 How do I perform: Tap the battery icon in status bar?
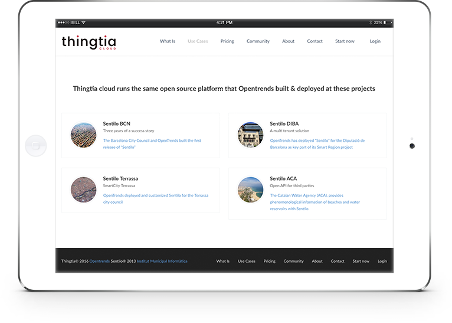pyautogui.click(x=388, y=22)
